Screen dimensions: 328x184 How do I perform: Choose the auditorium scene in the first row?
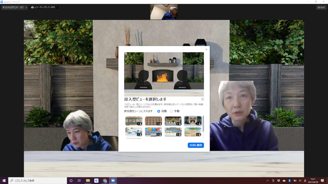click(x=153, y=121)
